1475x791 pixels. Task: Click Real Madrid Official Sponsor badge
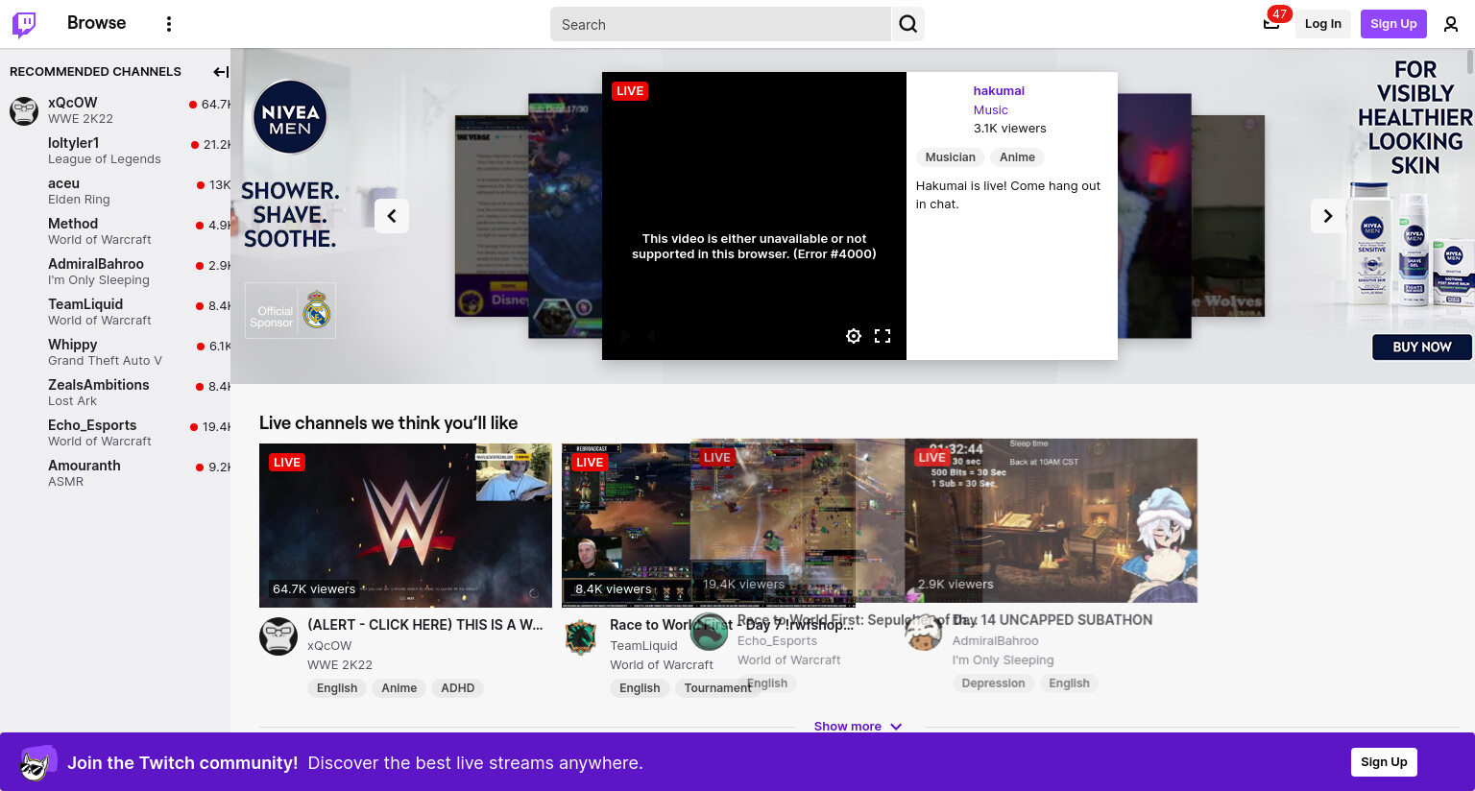(x=290, y=311)
